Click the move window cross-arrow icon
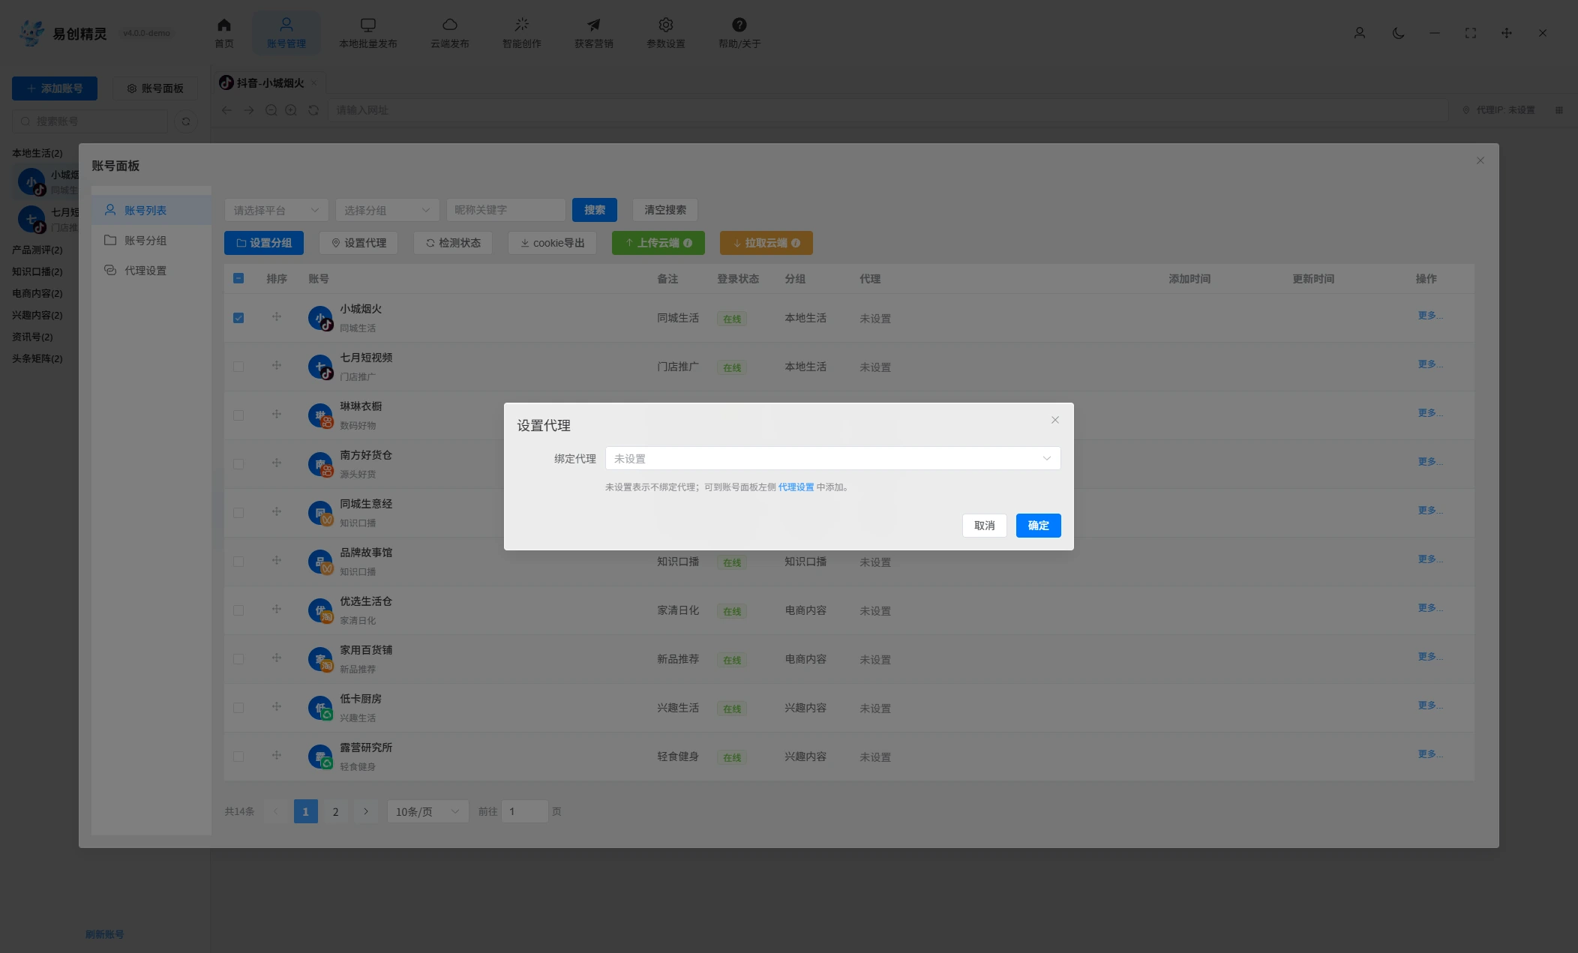Screen dimensions: 1578x953 click(x=1506, y=33)
